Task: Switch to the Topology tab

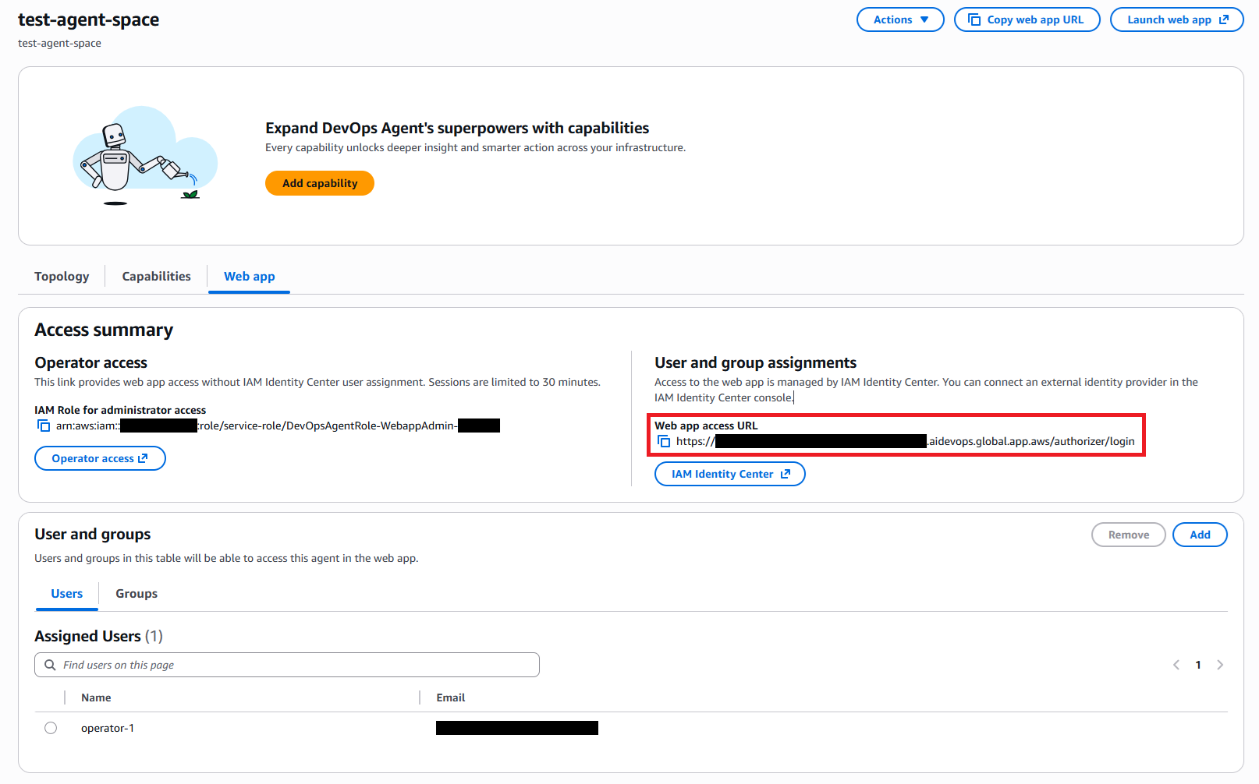Action: [x=62, y=276]
